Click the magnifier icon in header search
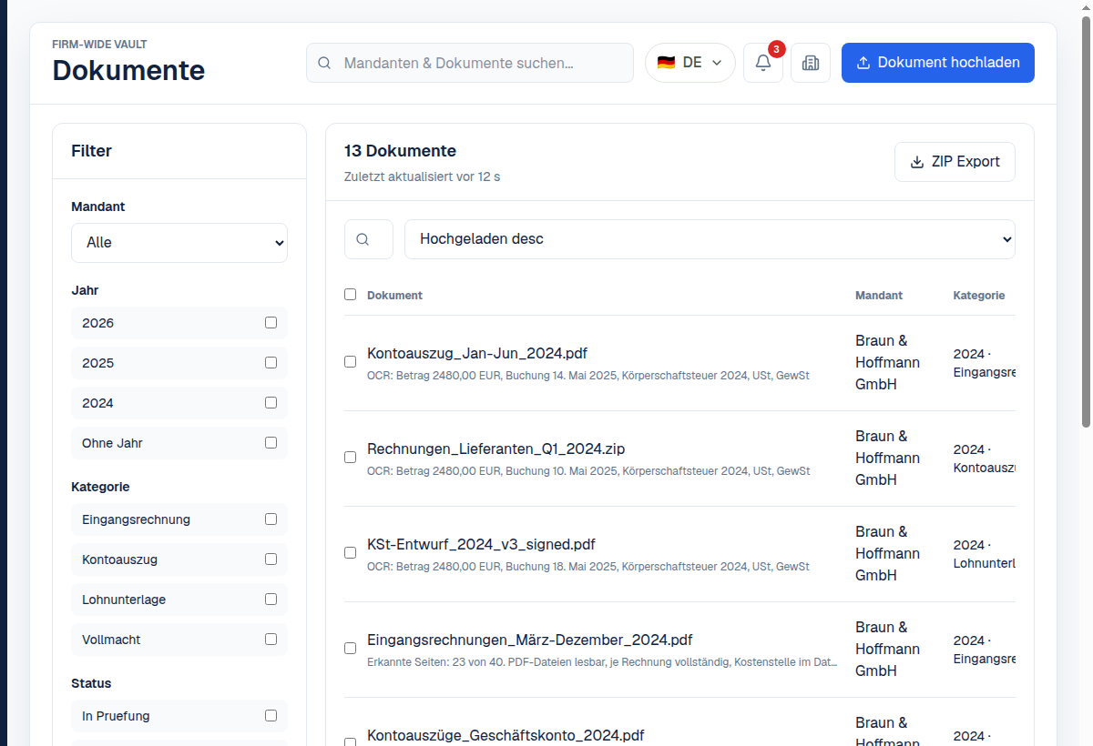 click(324, 63)
